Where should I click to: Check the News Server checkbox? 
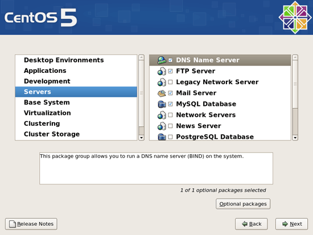[170, 126]
